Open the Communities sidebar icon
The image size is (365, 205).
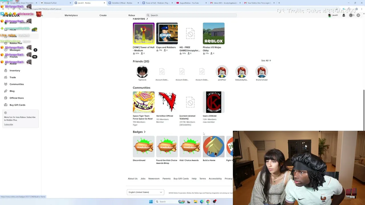pyautogui.click(x=6, y=84)
